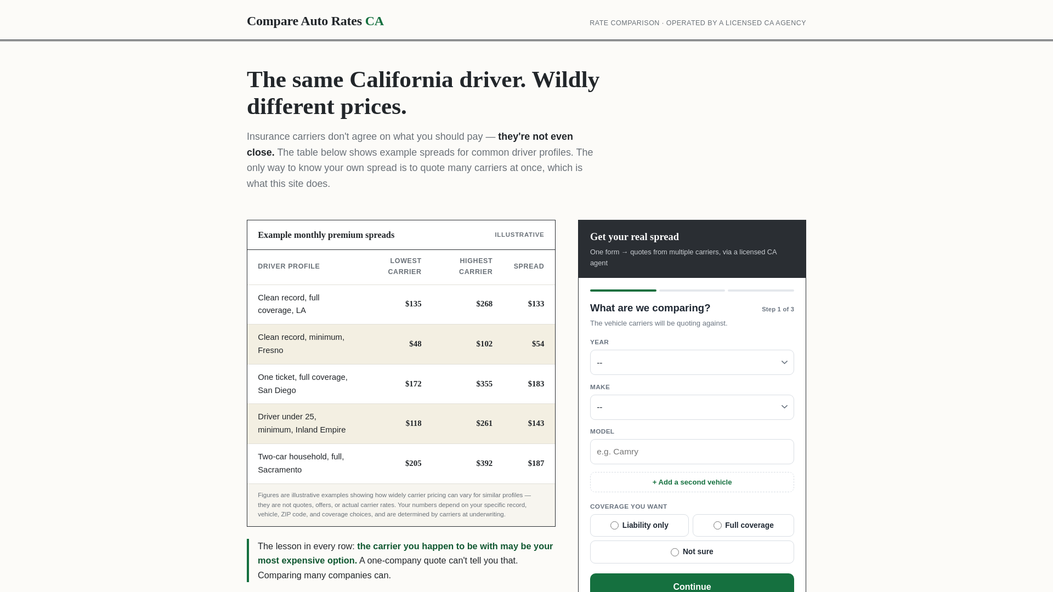Click the first green progress step bar
Image resolution: width=1053 pixels, height=592 pixels.
tap(623, 291)
